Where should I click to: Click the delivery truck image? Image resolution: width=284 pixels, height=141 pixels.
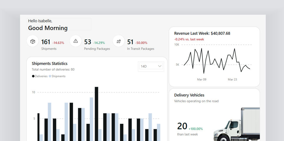click(x=237, y=124)
